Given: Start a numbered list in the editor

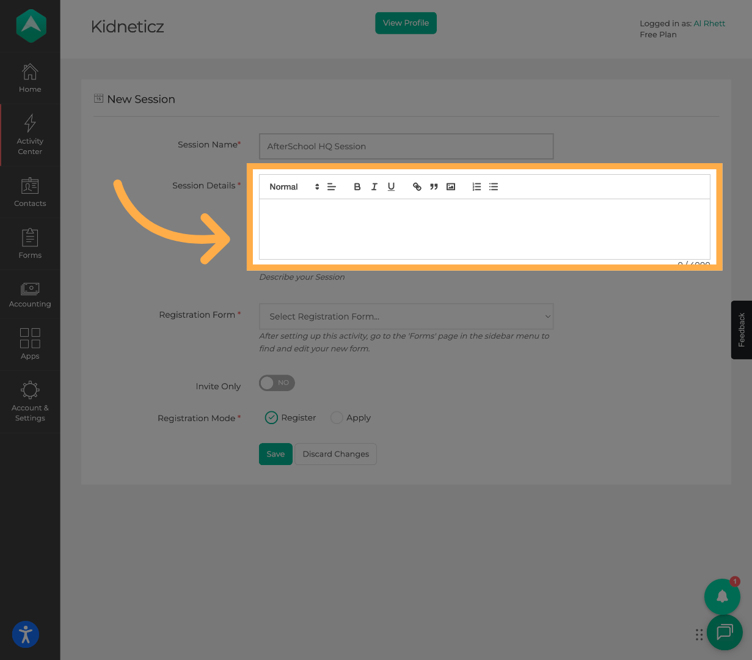Looking at the screenshot, I should tap(476, 187).
